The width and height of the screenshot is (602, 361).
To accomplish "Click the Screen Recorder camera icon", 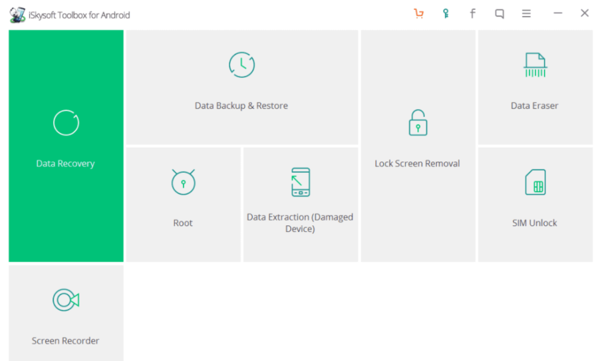I will 66,300.
